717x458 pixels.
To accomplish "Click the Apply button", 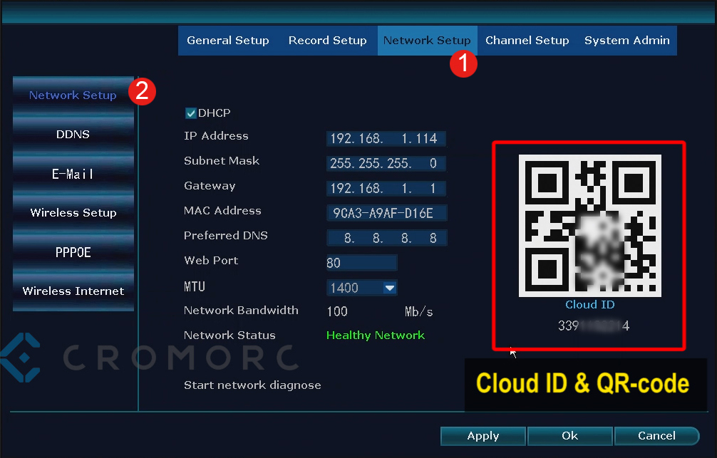I will pos(483,436).
